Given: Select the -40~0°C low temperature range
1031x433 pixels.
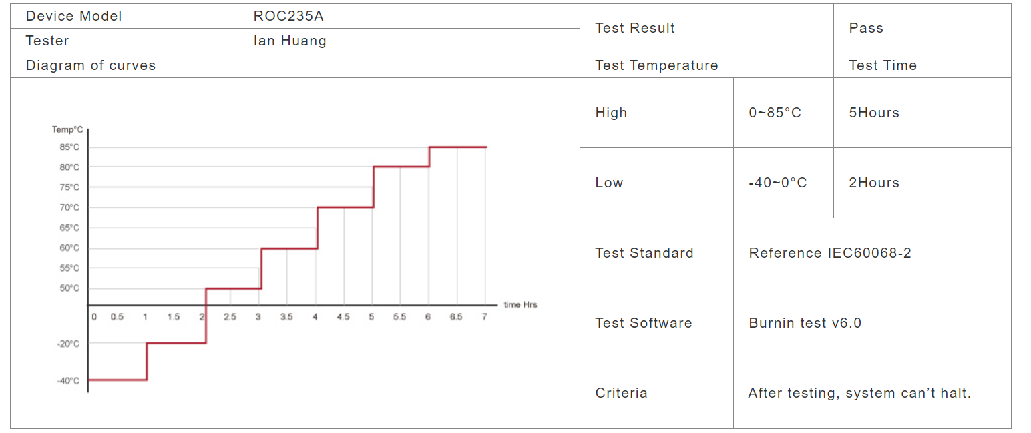Looking at the screenshot, I should [777, 183].
